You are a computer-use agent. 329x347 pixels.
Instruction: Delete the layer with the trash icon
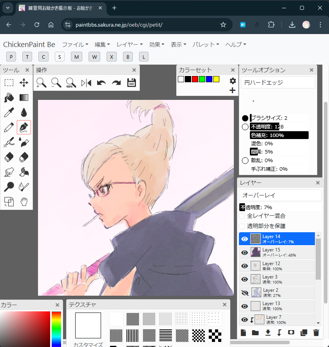coord(316,333)
